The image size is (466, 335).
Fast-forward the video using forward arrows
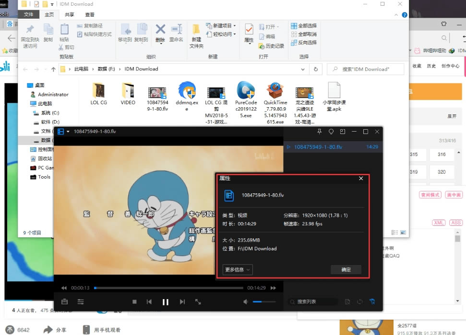click(x=273, y=288)
